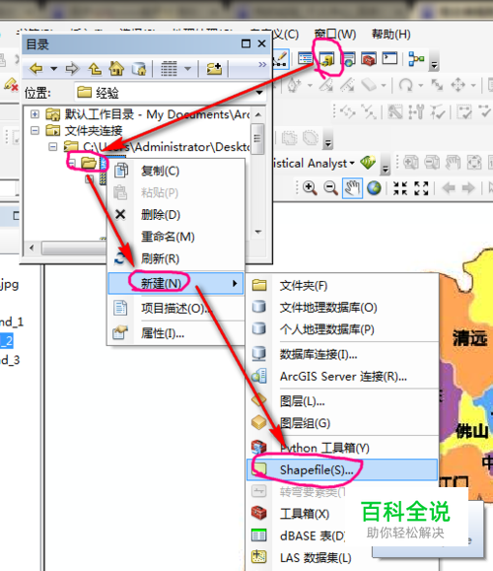Viewport: 493px width, 571px height.
Task: Expand the default home folder node
Action: point(35,114)
